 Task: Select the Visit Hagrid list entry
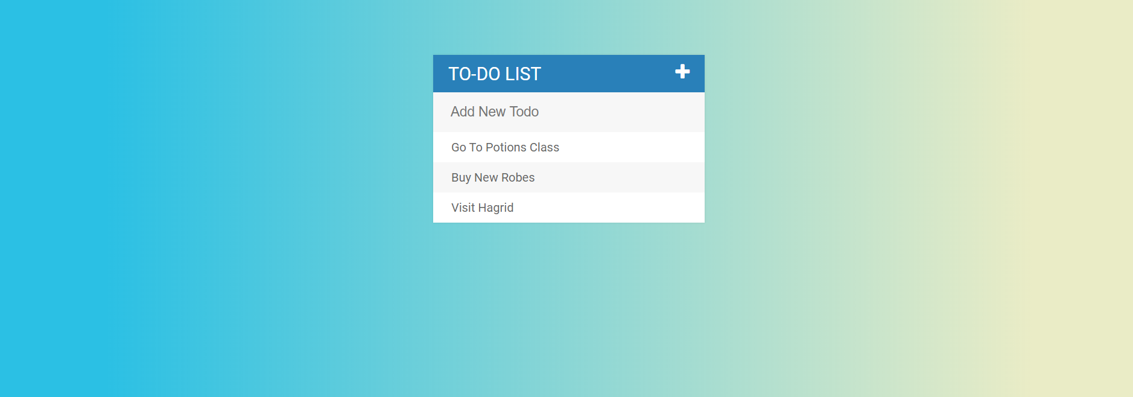point(569,208)
